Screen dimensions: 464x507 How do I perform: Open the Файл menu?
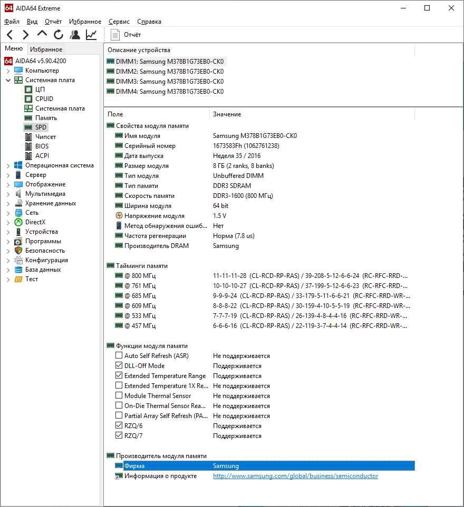(12, 22)
